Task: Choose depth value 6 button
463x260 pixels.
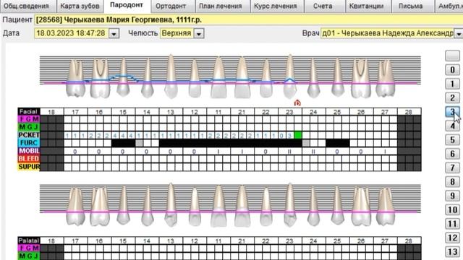Action: [x=452, y=154]
